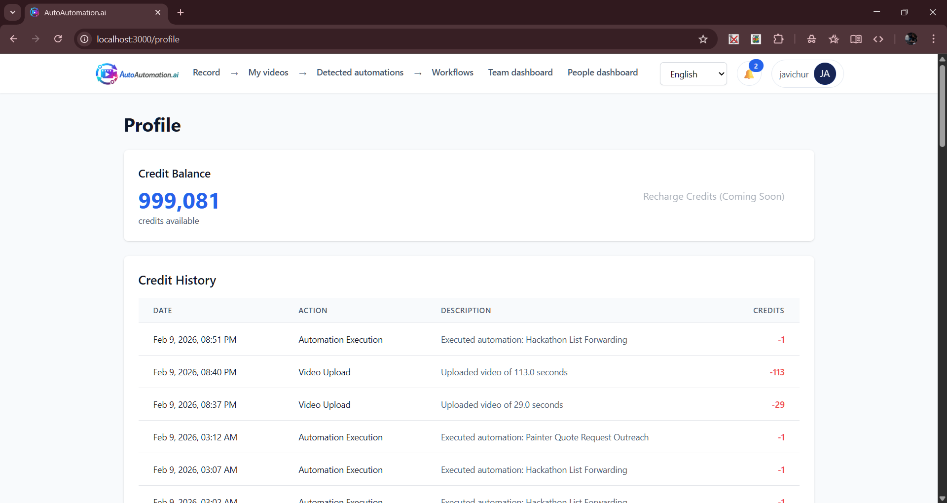Click the scrollbar up arrow
947x503 pixels.
942,59
